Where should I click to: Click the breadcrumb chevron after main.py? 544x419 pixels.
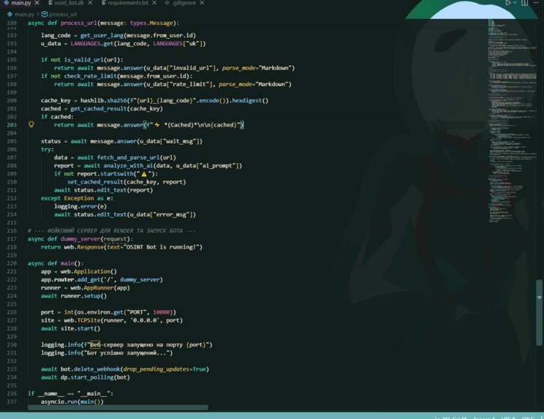[x=38, y=14]
